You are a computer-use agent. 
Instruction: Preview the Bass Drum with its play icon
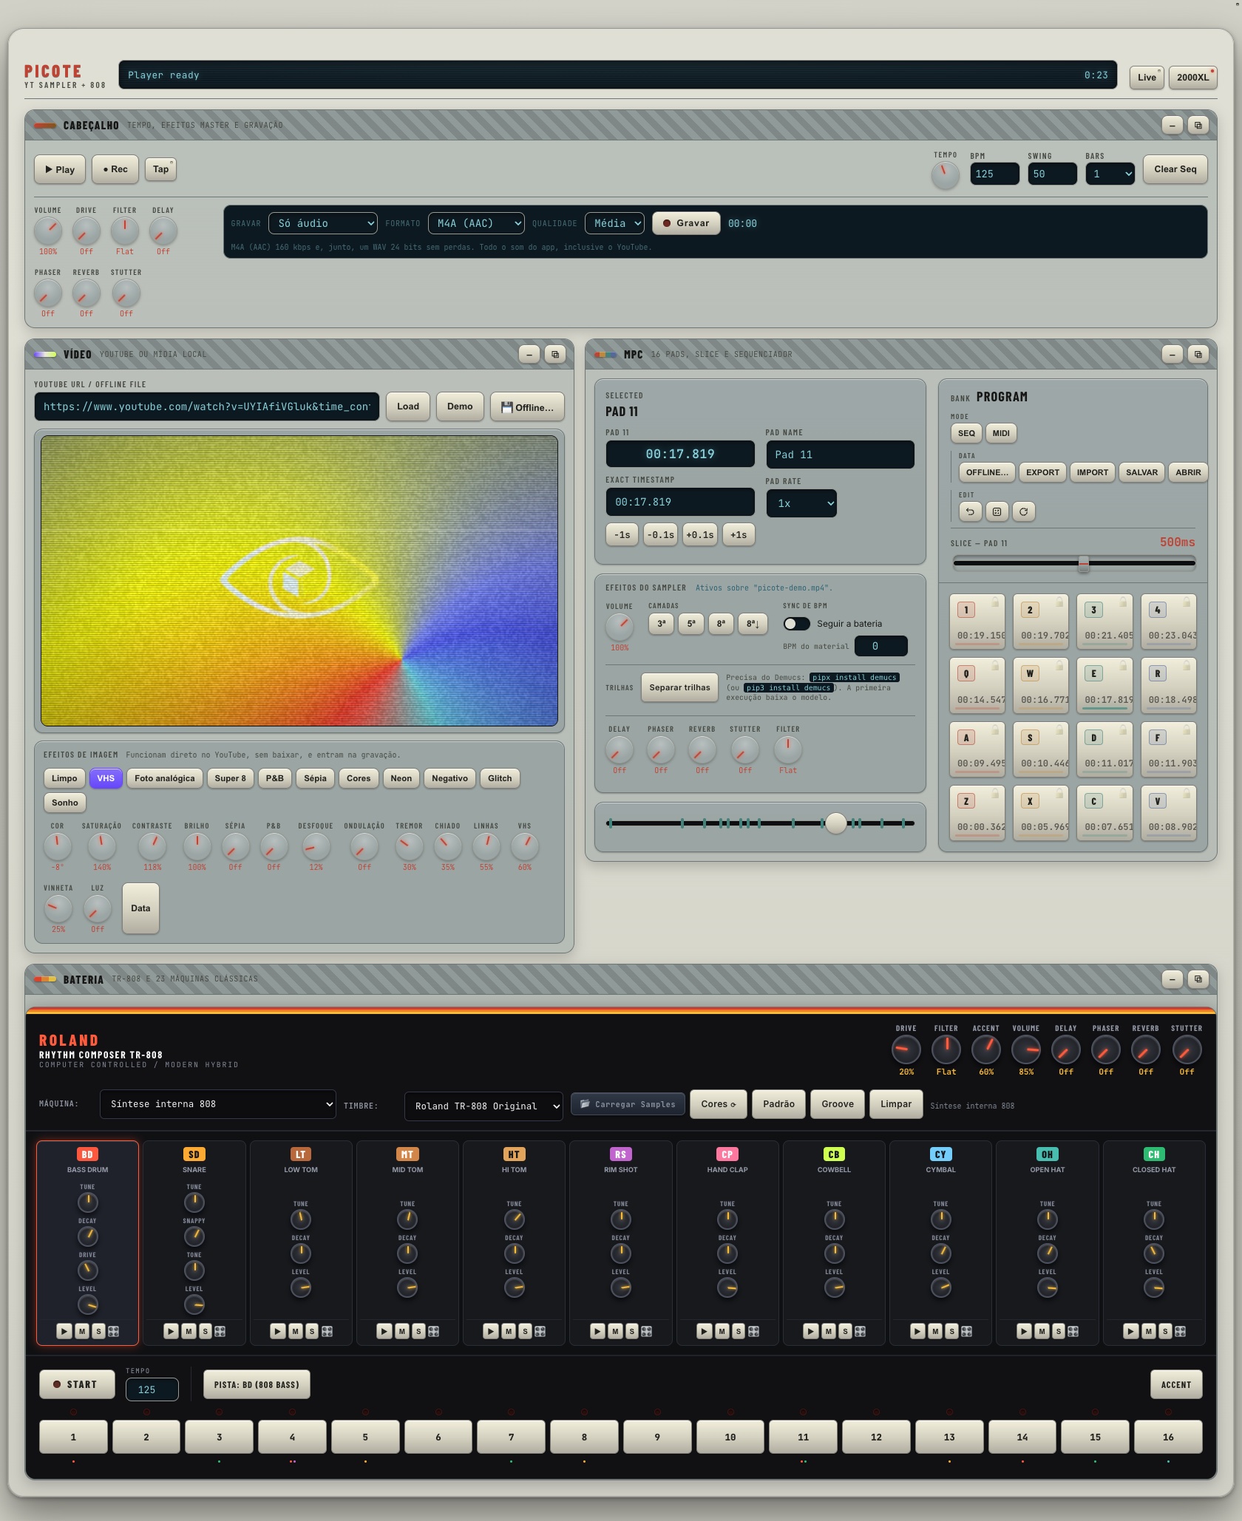point(64,1331)
